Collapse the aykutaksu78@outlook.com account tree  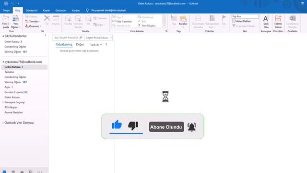pyautogui.click(x=3, y=62)
